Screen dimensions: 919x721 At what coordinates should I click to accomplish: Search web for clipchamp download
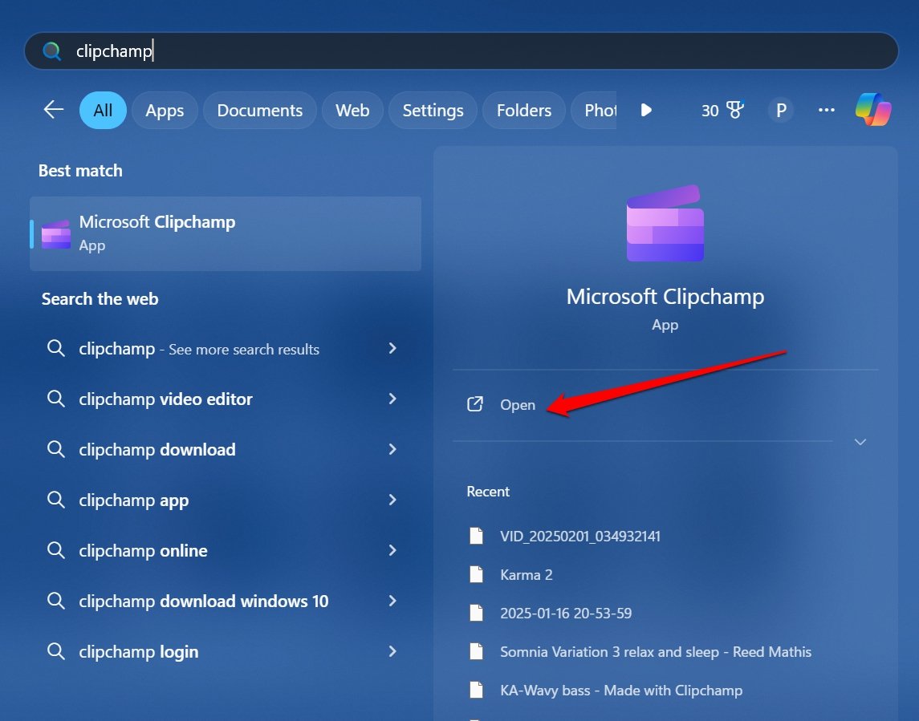click(x=226, y=449)
